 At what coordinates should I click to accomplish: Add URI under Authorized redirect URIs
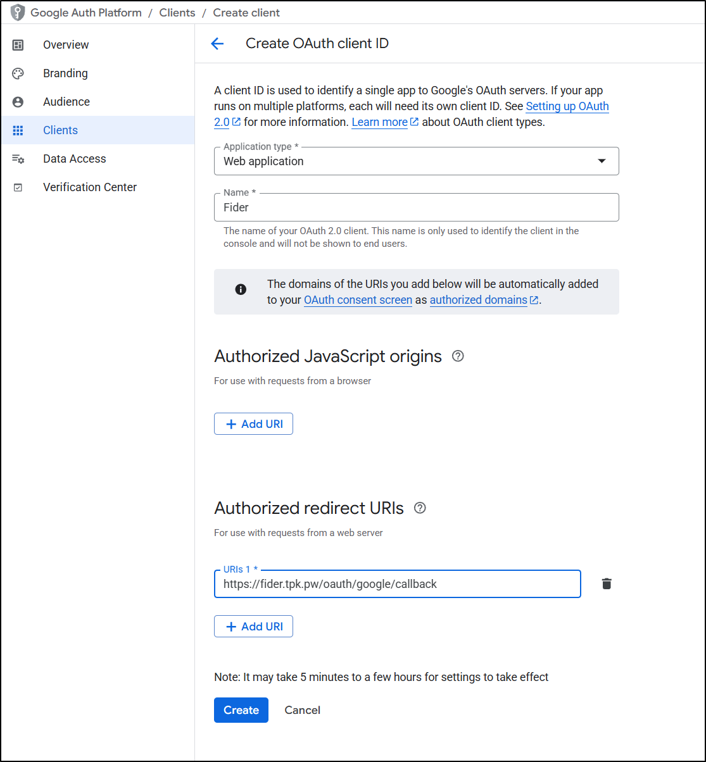[x=253, y=627]
